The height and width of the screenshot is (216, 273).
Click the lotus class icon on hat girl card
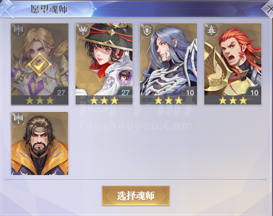[x=82, y=30]
